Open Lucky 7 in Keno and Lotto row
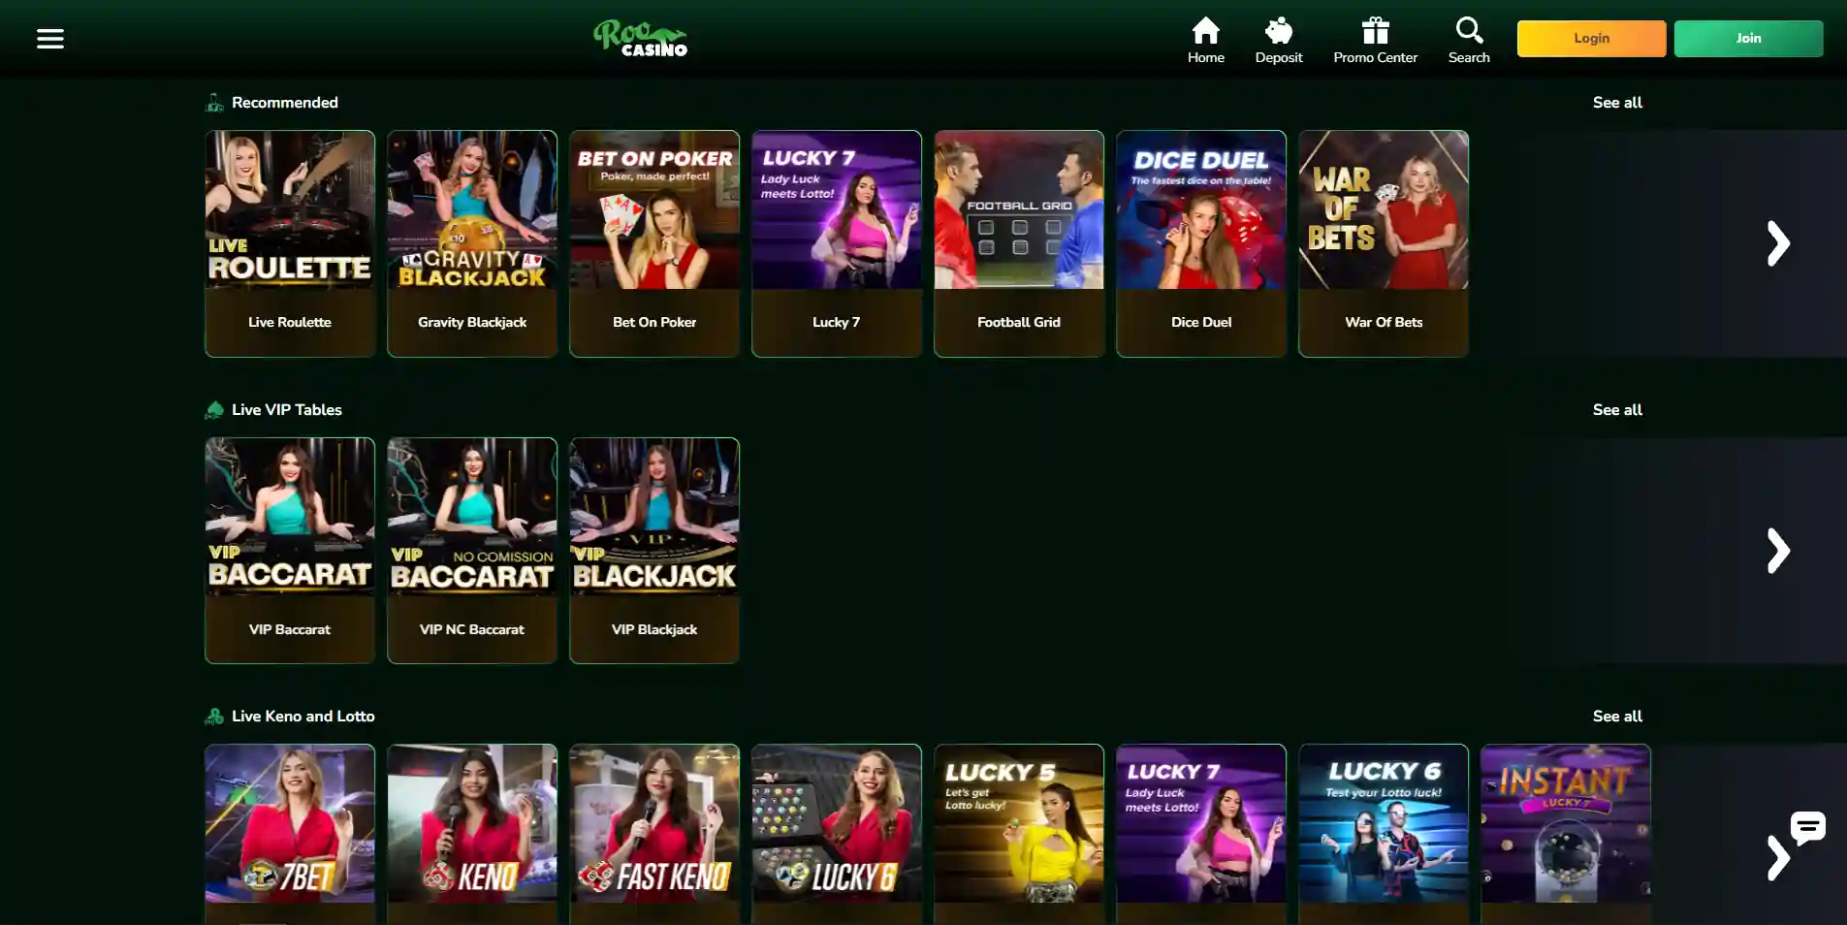 coord(1201,823)
